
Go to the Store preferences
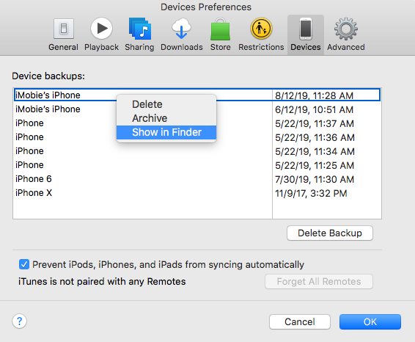click(x=220, y=34)
